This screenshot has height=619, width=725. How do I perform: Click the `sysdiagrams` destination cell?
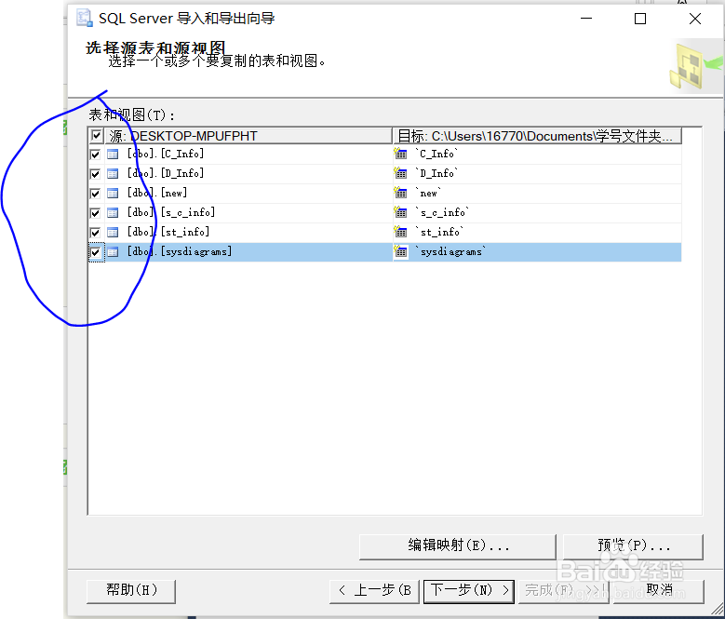(537, 252)
